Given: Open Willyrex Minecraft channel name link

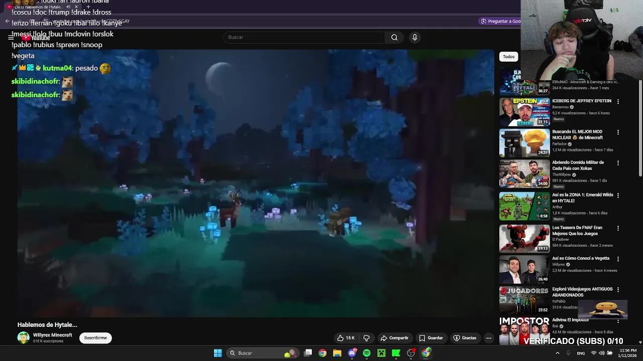Looking at the screenshot, I should point(53,335).
